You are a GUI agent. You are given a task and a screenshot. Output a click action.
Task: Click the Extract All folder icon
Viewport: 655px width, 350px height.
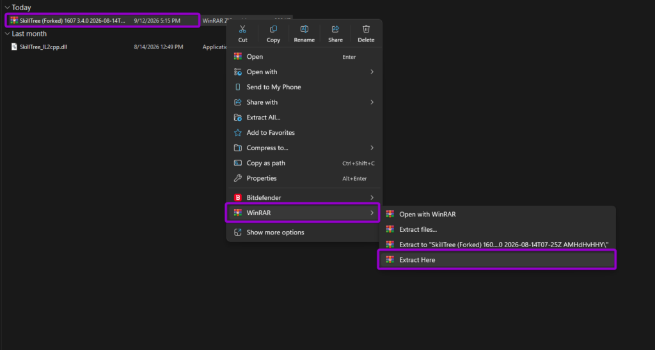(238, 118)
